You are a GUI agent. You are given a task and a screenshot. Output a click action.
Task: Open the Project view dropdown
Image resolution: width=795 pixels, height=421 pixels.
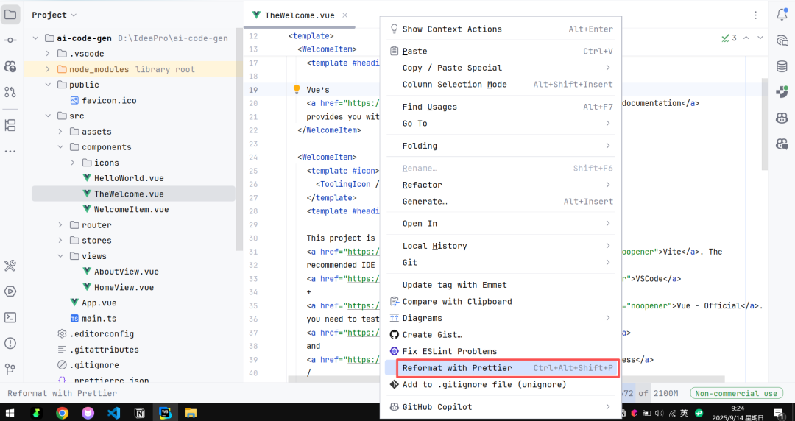[54, 15]
